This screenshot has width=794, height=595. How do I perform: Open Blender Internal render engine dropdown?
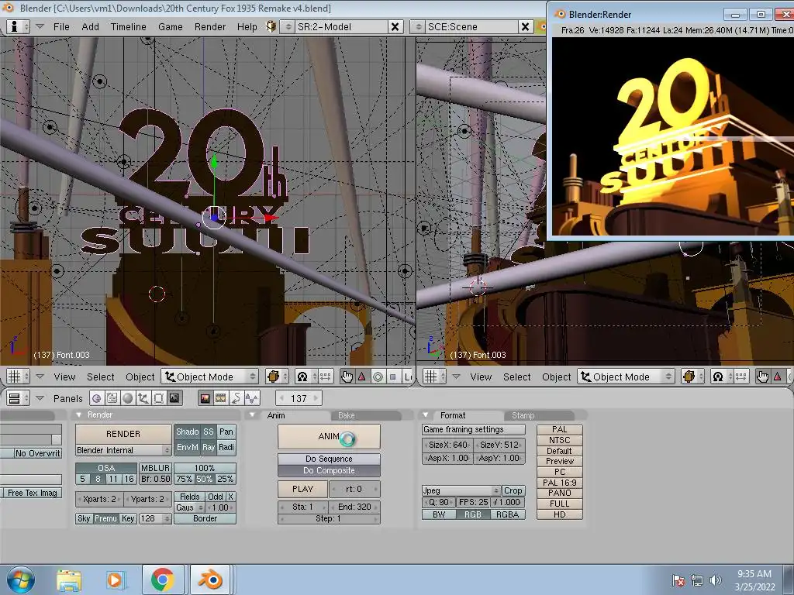(x=123, y=450)
